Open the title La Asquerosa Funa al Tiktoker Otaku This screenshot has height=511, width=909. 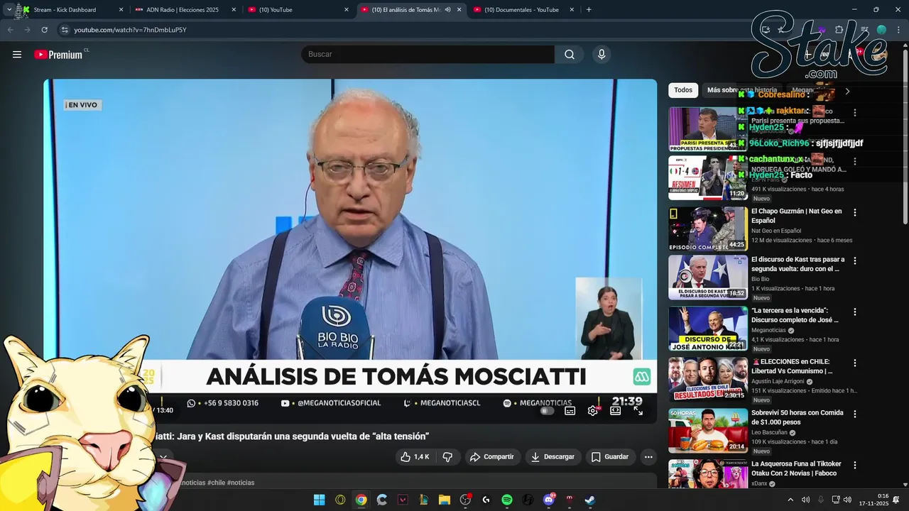796,468
